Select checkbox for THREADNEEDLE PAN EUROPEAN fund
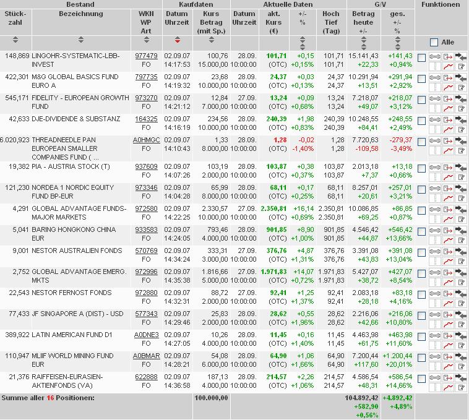 [x=421, y=142]
